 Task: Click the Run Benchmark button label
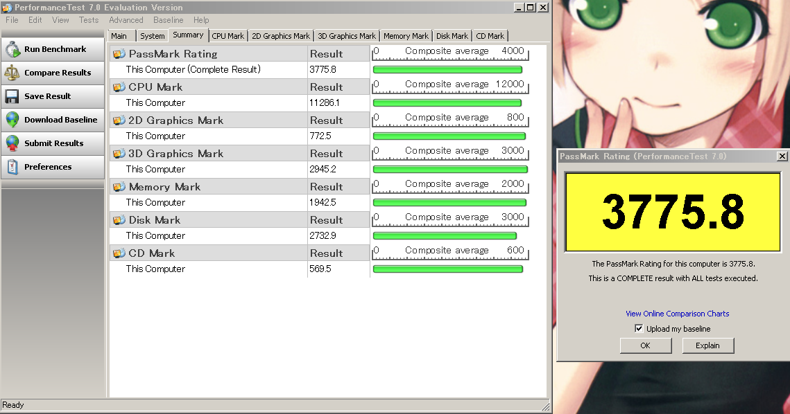pos(55,49)
